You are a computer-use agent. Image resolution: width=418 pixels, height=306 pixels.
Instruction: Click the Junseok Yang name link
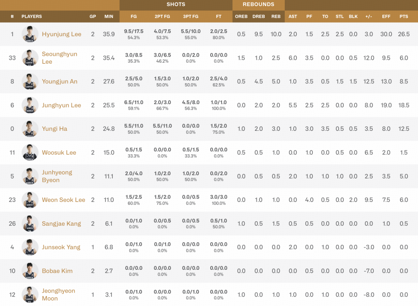[61, 247]
